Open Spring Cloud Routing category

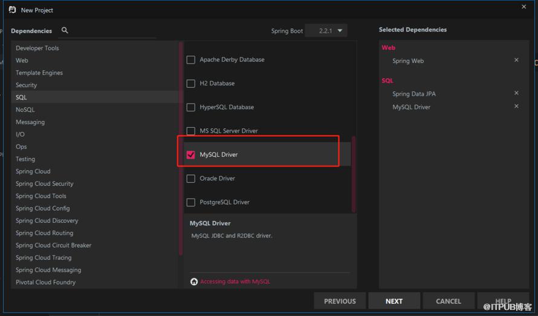(x=95, y=233)
